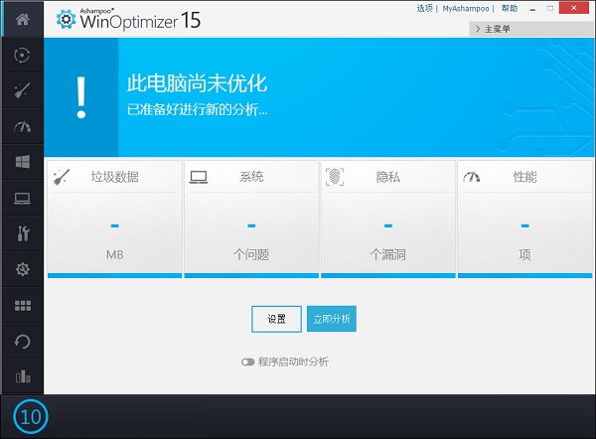Select the broom cleaning icon in sidebar
This screenshot has width=596, height=439.
(22, 90)
